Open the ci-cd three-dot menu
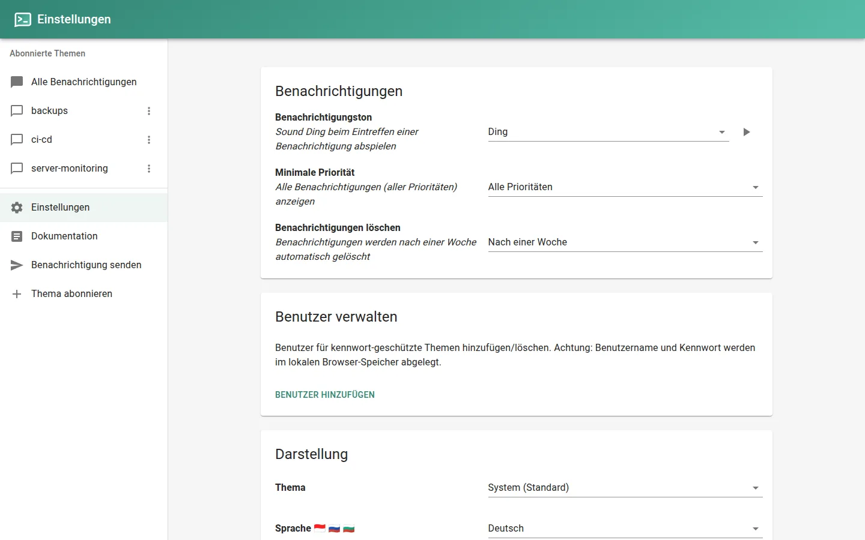The image size is (865, 540). (x=149, y=139)
